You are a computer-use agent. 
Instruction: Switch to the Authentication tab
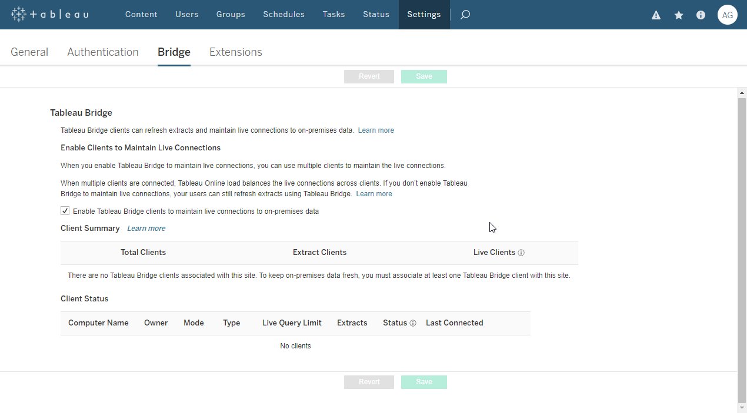click(x=103, y=52)
